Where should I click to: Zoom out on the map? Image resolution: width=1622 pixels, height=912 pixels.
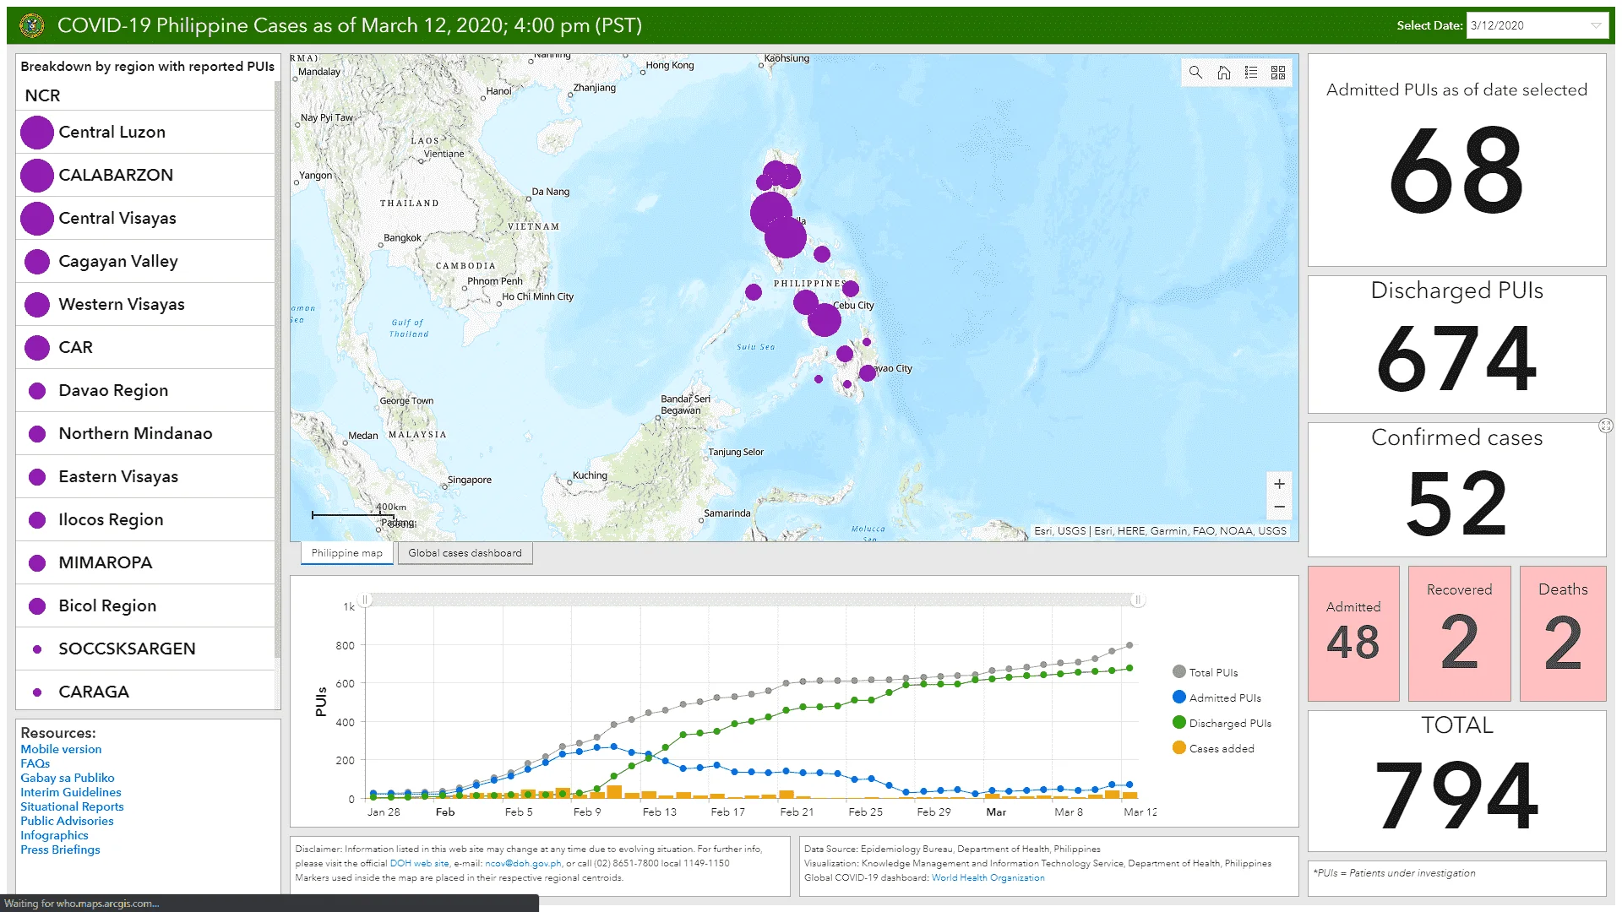(1279, 507)
